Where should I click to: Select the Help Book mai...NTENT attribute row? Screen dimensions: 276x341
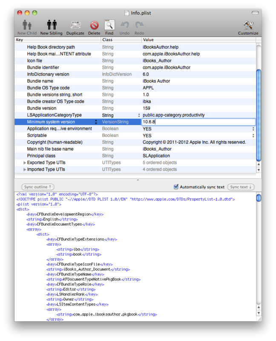pyautogui.click(x=135, y=54)
